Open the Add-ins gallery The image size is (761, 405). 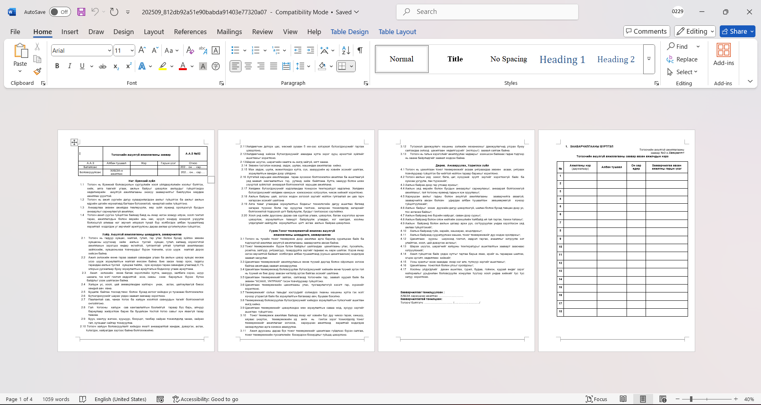click(723, 55)
